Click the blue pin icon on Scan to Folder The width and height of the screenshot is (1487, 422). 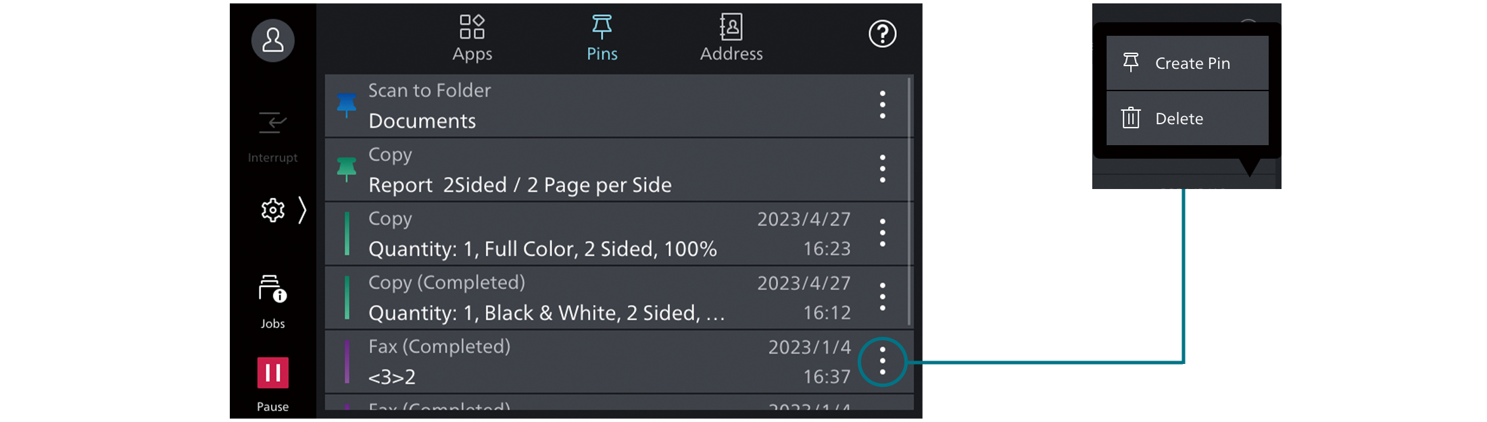tap(347, 105)
